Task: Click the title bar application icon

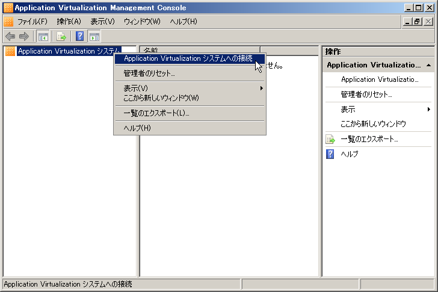Action: (8, 8)
